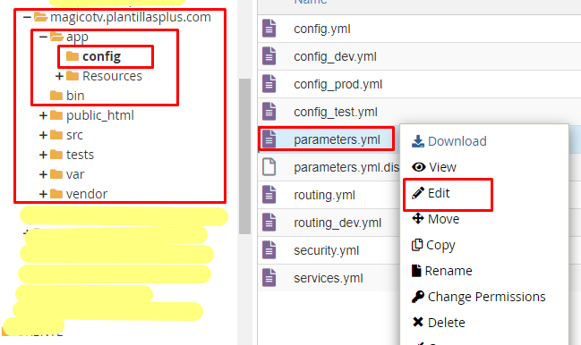Click services.yml file icon
The width and height of the screenshot is (581, 345).
(x=269, y=278)
